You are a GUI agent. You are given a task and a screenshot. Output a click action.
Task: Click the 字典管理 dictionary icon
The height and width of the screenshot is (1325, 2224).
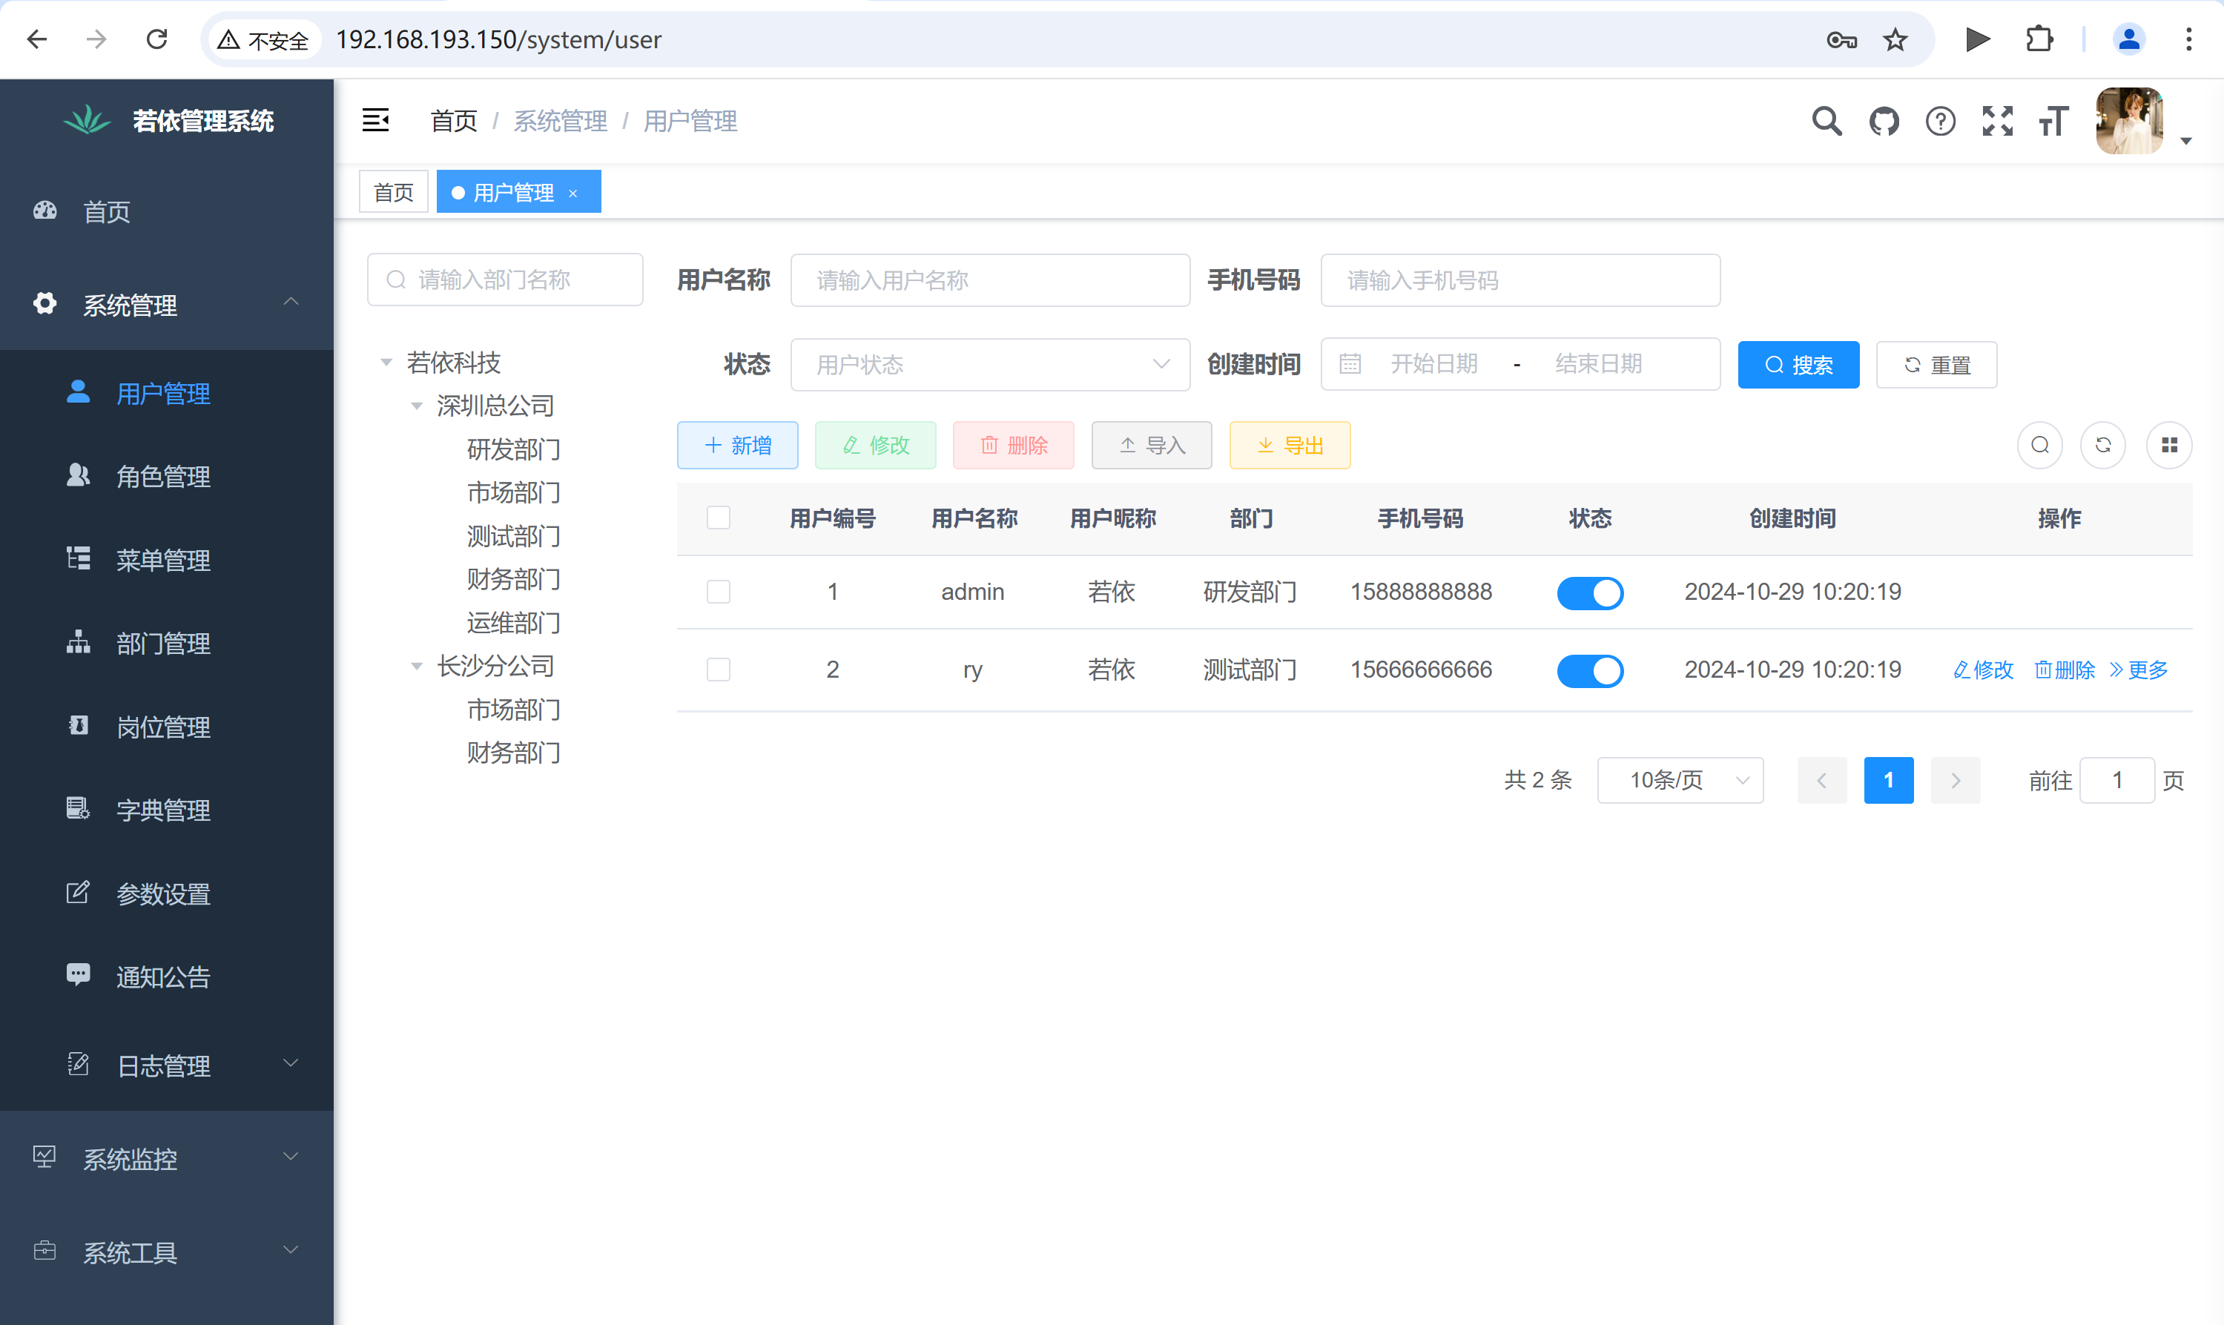(x=79, y=808)
